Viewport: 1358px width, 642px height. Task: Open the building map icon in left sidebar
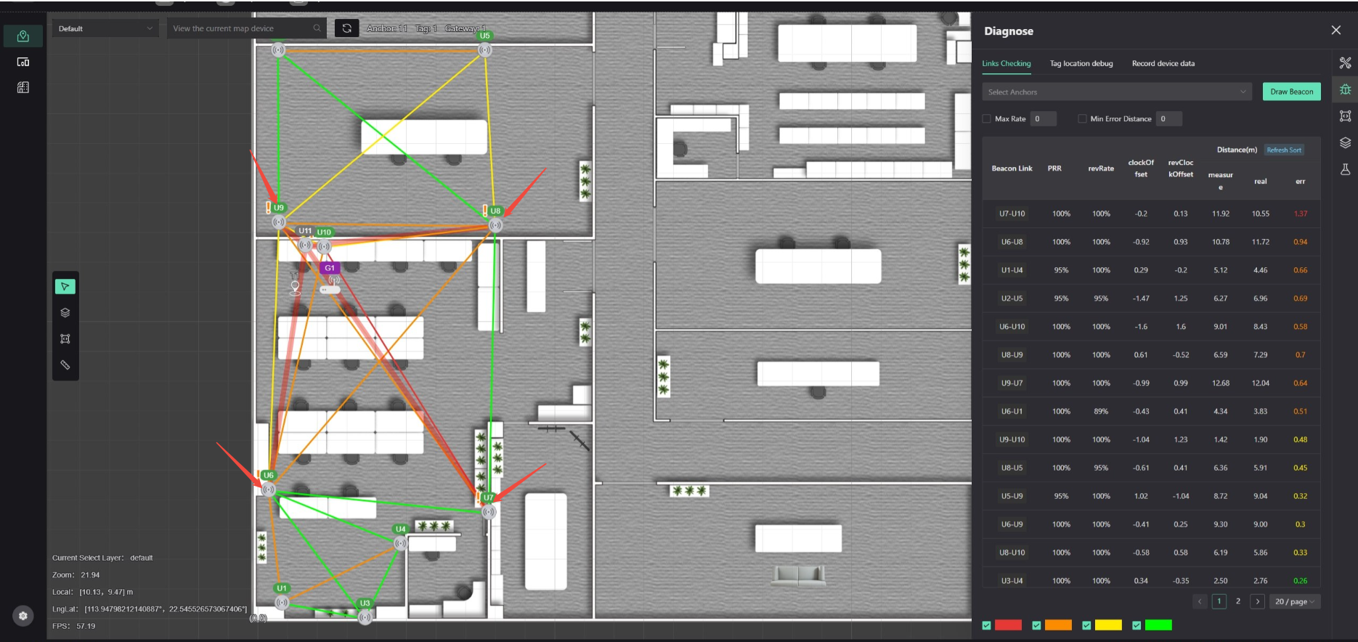click(x=23, y=87)
